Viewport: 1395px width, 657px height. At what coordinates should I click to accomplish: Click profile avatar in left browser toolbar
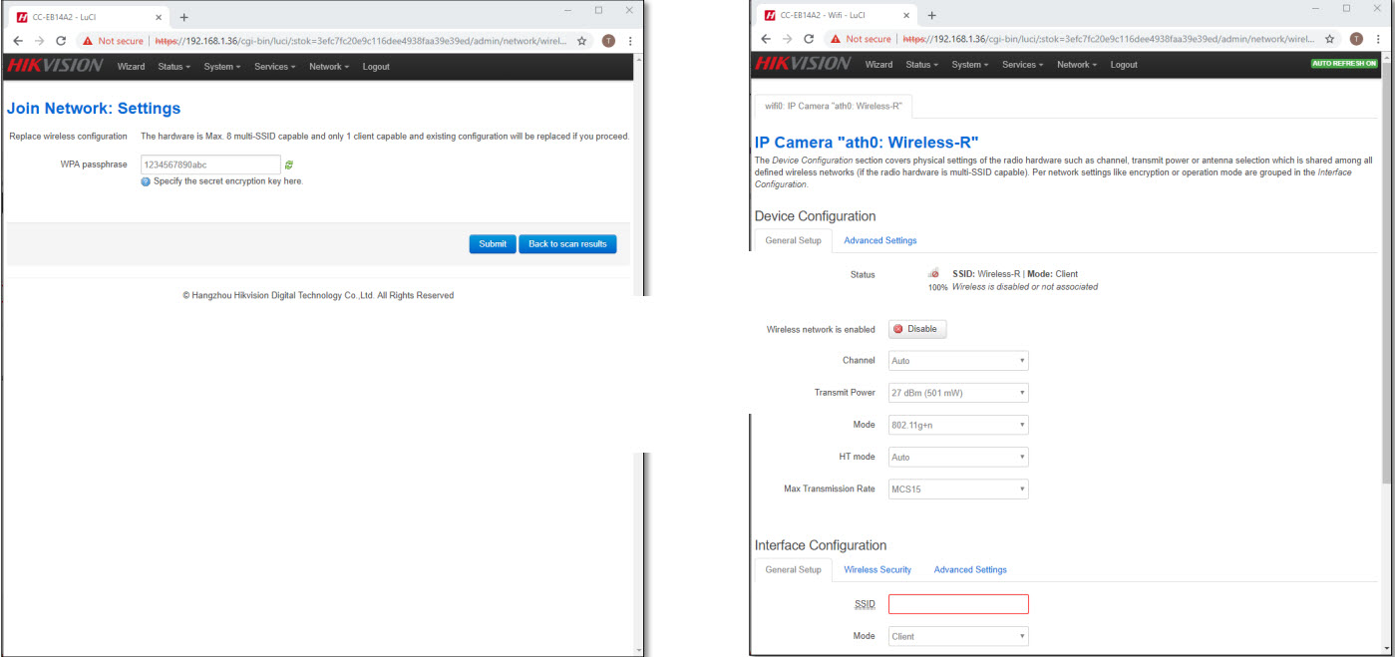(608, 41)
